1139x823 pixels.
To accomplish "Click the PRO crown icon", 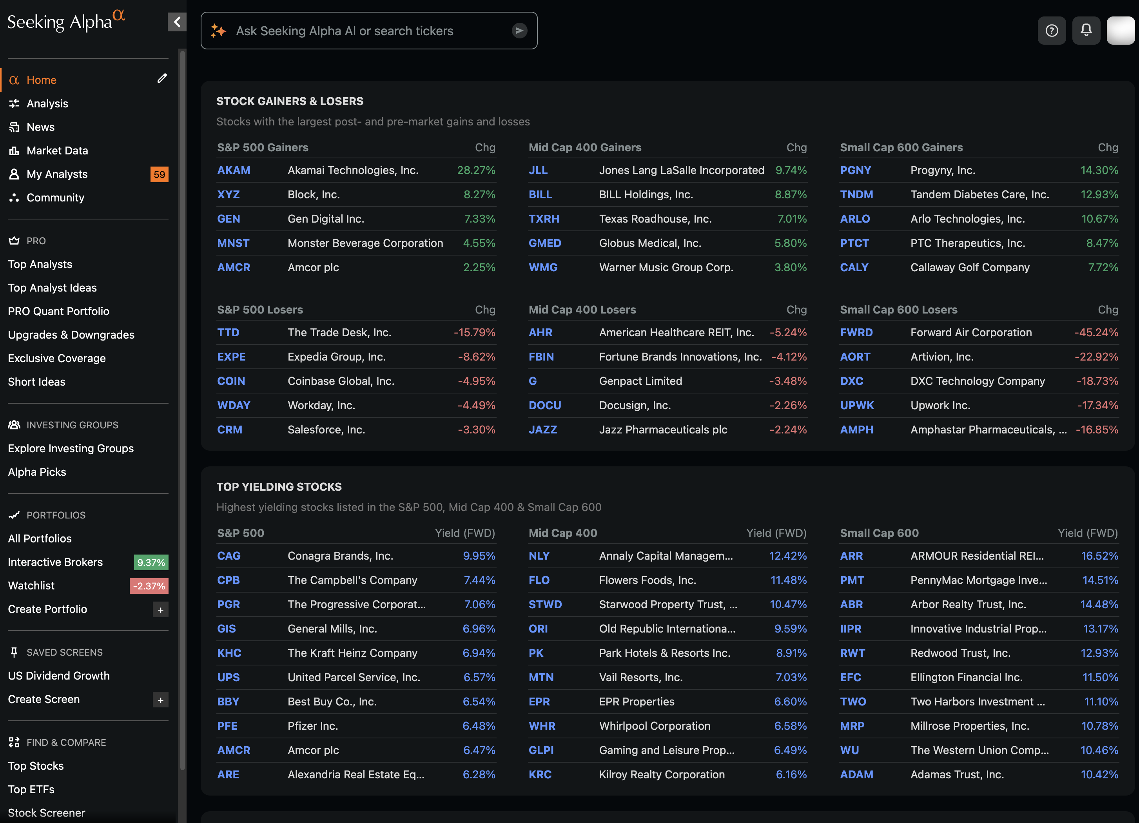I will [14, 241].
